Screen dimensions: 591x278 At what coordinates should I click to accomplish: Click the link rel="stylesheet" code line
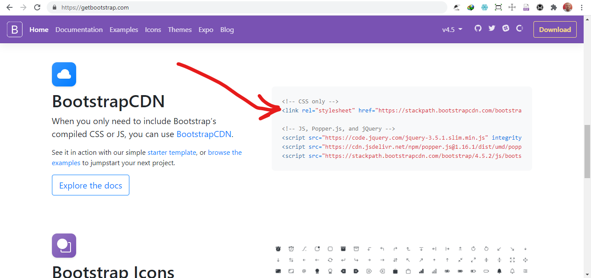coord(401,110)
